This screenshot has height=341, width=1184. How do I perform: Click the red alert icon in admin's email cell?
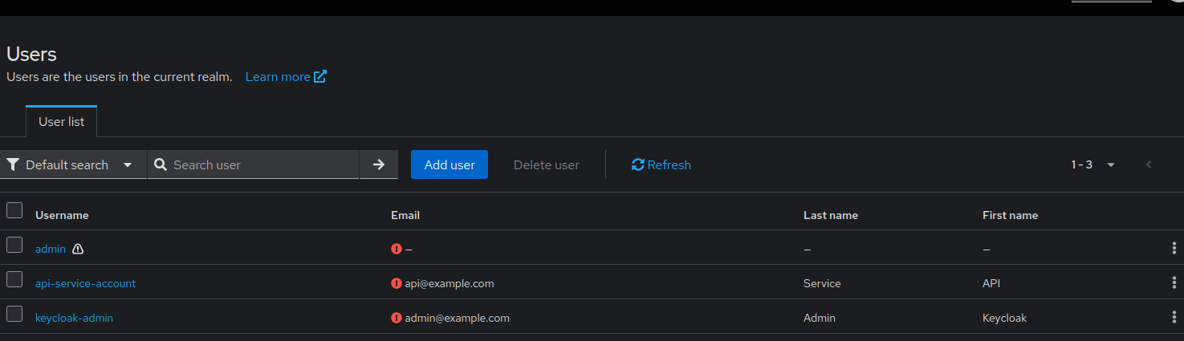pos(396,249)
